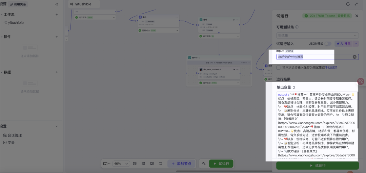
Task: Refresh the workflow canvas
Action: pos(348,4)
